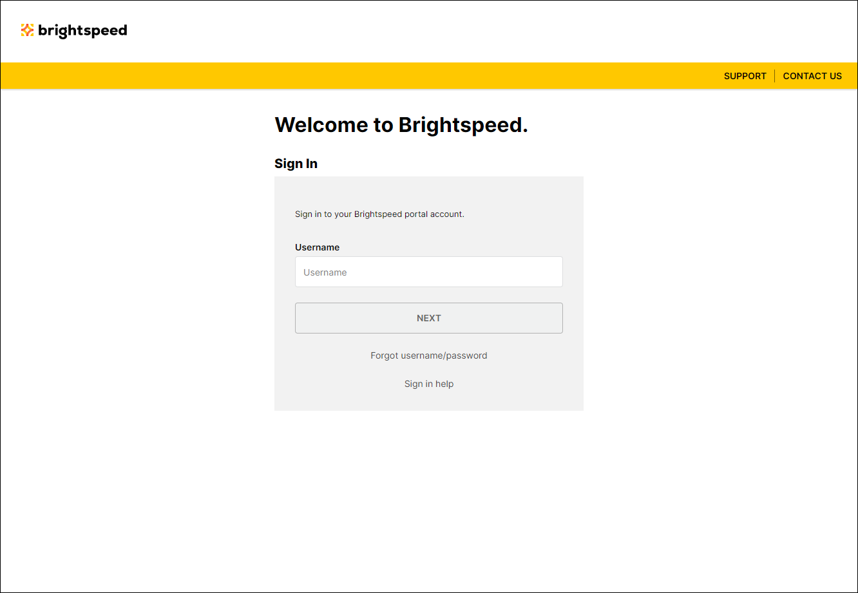Open the SUPPORT menu item
Image resolution: width=858 pixels, height=593 pixels.
[745, 76]
